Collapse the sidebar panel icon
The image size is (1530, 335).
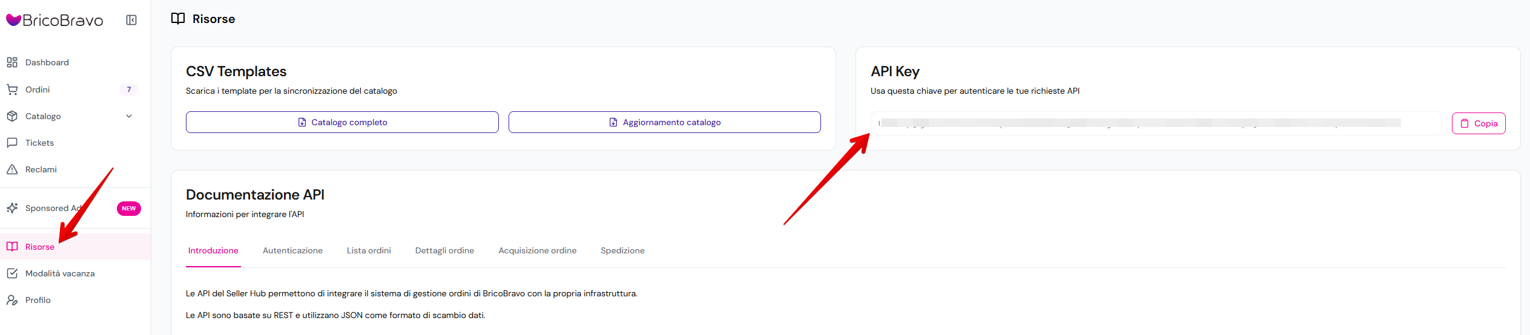click(131, 20)
